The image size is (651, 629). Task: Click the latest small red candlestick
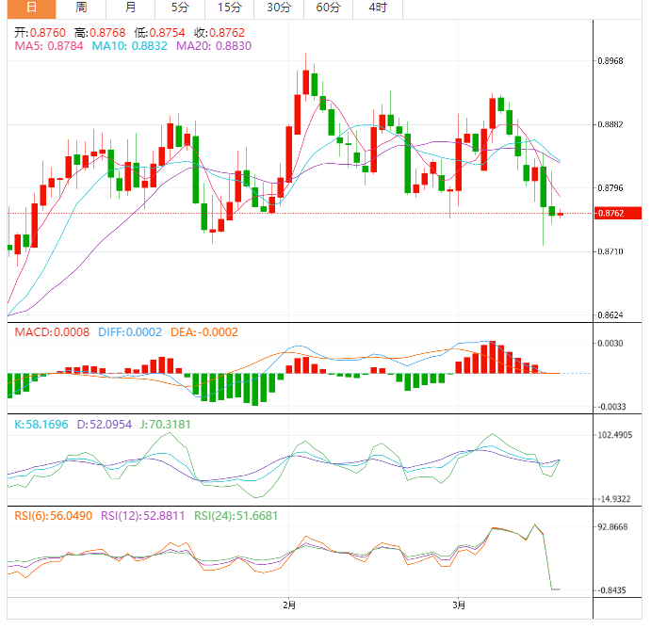tap(560, 214)
